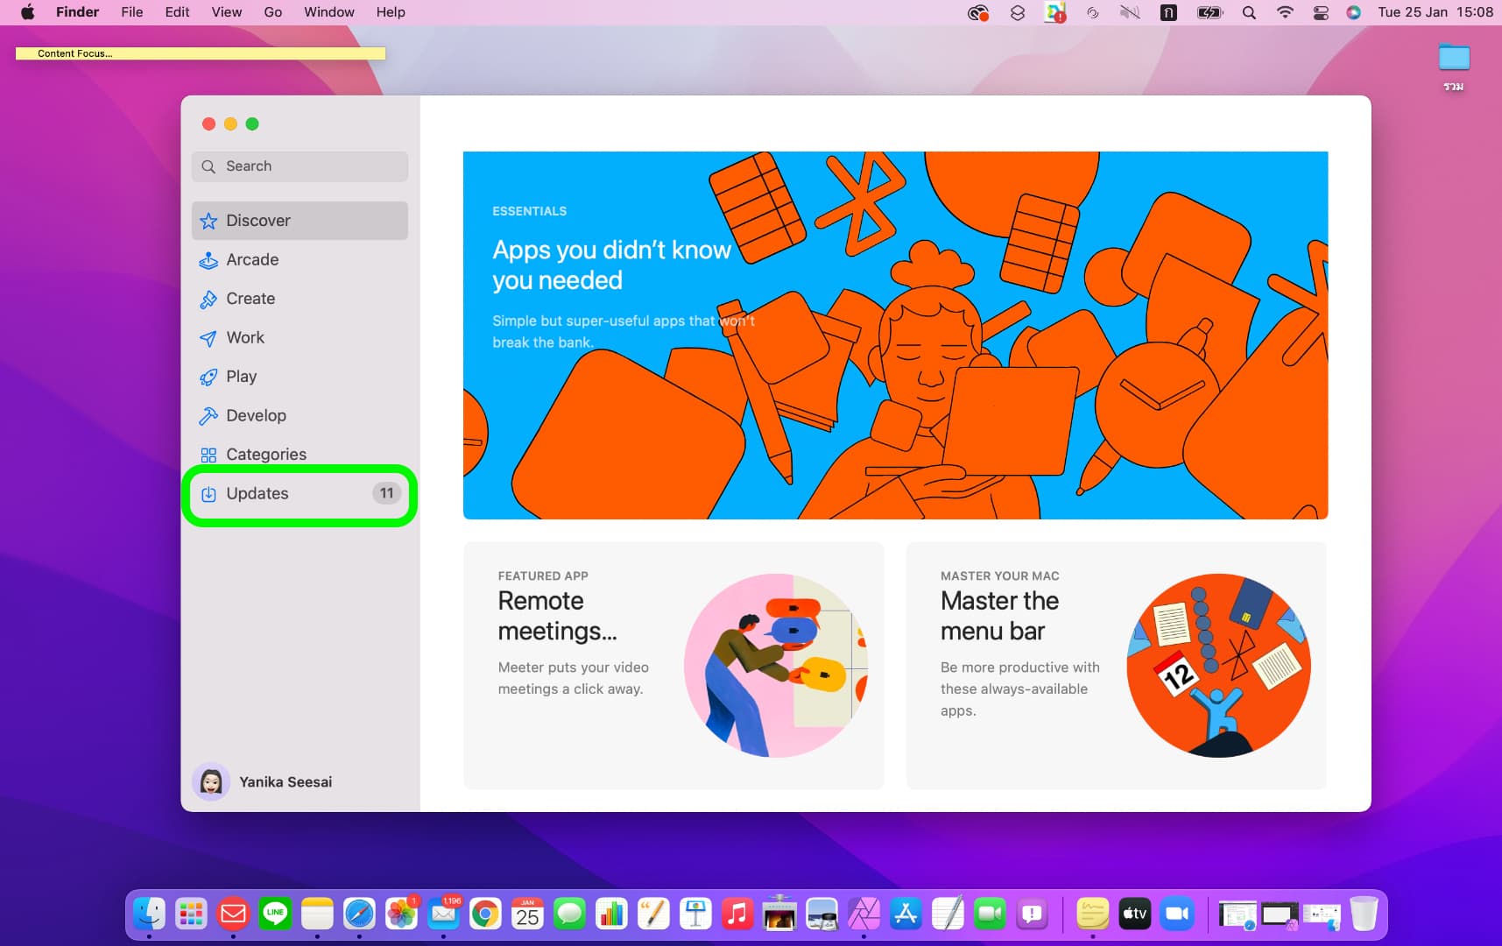The width and height of the screenshot is (1502, 946).
Task: Open the Remote meetings featured app card
Action: (x=673, y=665)
